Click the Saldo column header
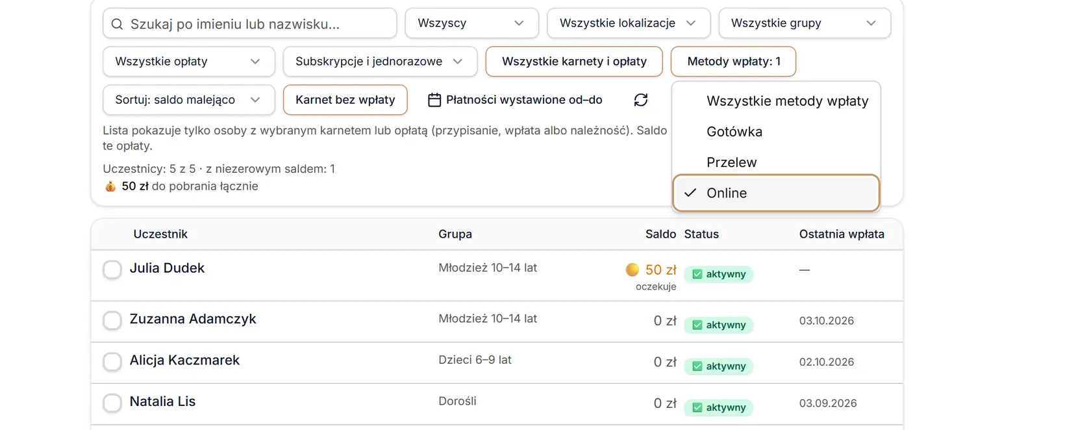 660,234
